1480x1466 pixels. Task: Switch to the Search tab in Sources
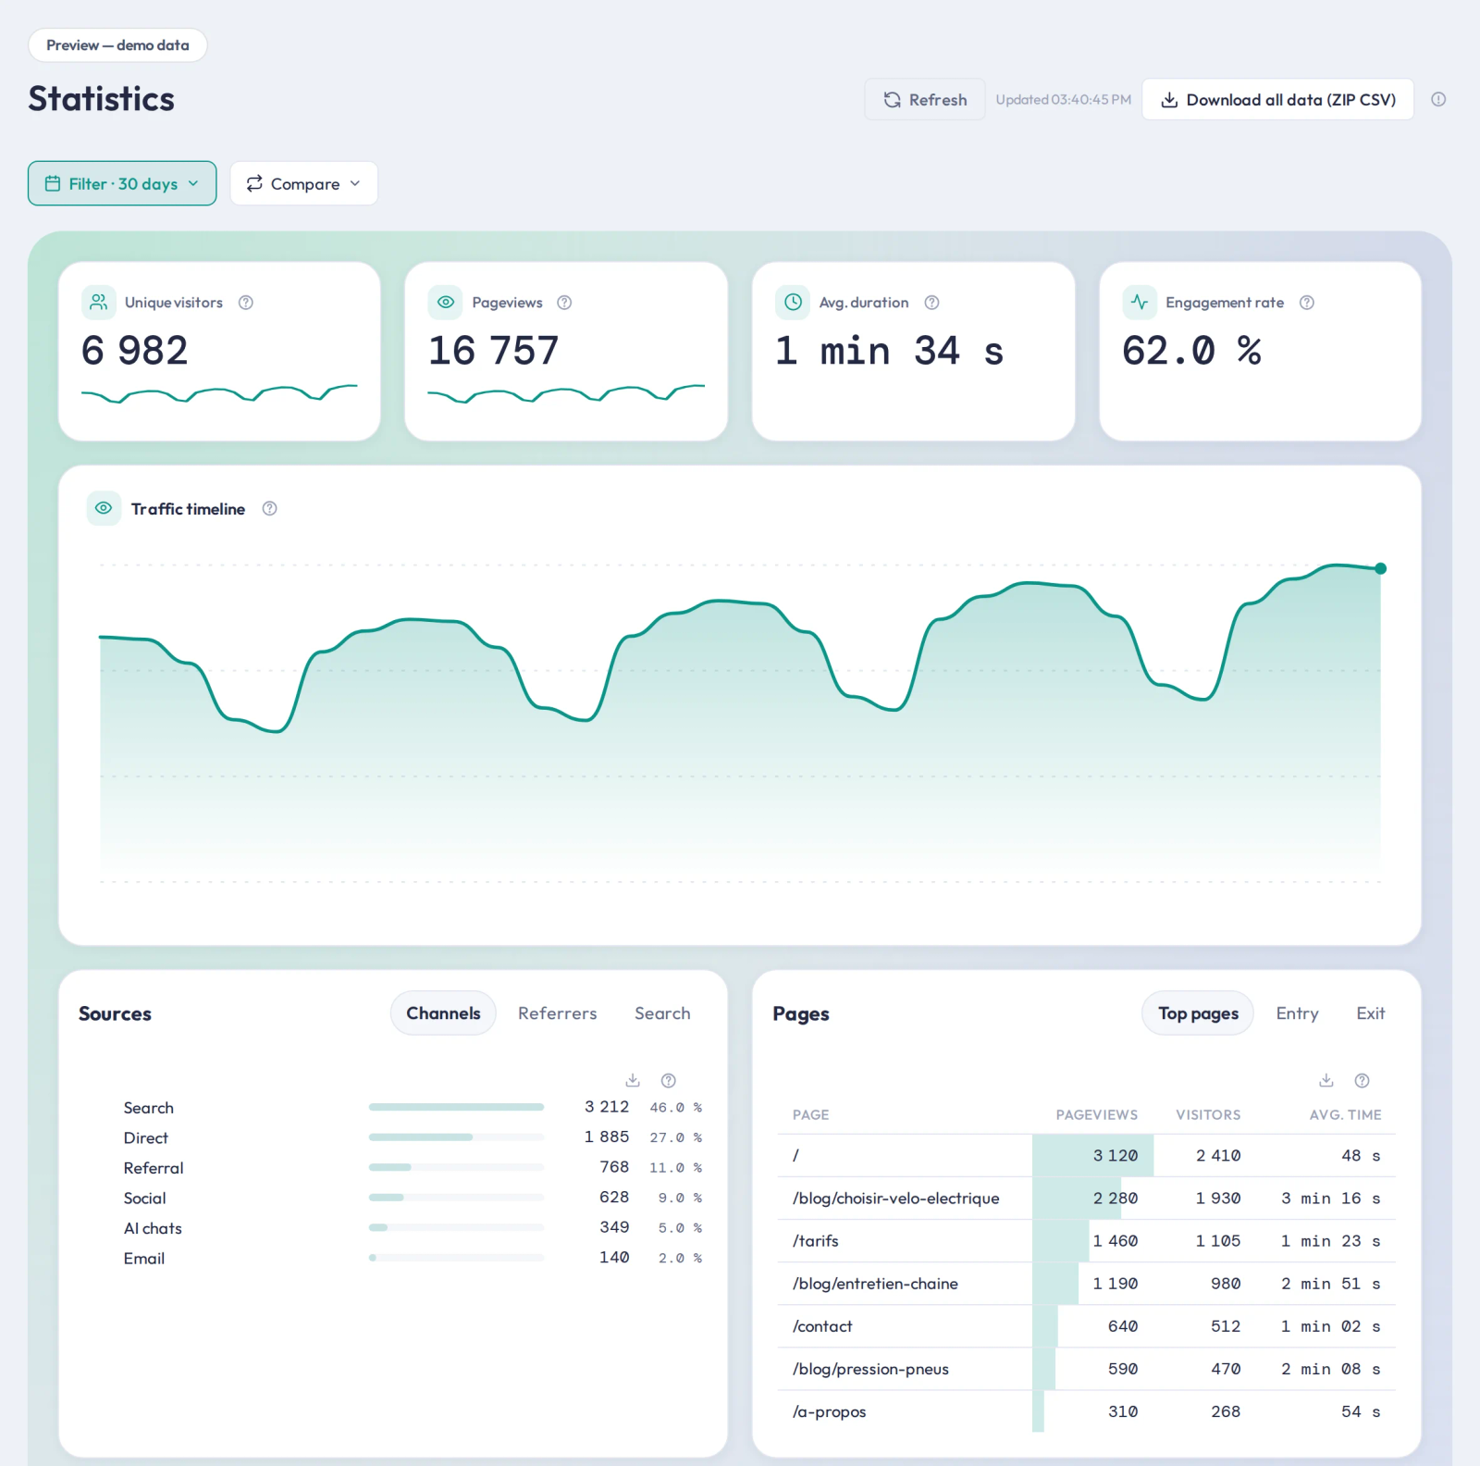pyautogui.click(x=662, y=1013)
